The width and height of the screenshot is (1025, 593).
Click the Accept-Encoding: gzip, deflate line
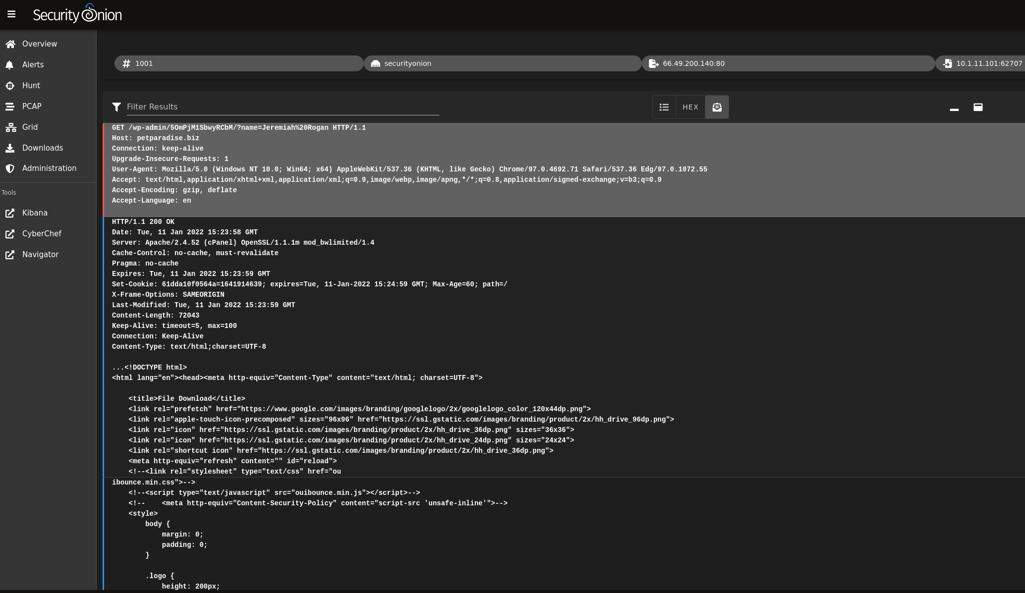click(174, 190)
